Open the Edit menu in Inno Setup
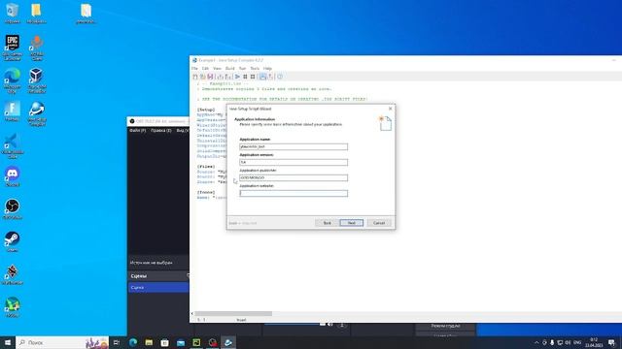Screen dimensions: 622x349 (x=205, y=69)
